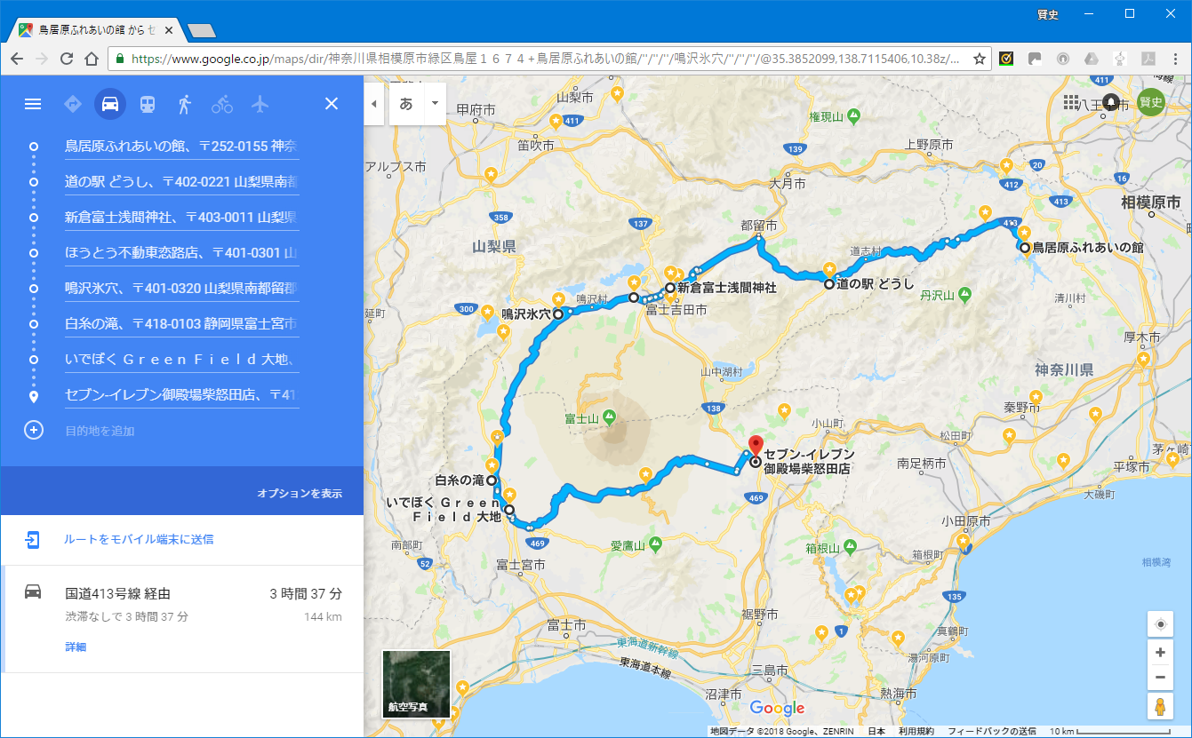Image resolution: width=1192 pixels, height=738 pixels.
Task: Open route details (詳細) link
Action: click(x=76, y=647)
